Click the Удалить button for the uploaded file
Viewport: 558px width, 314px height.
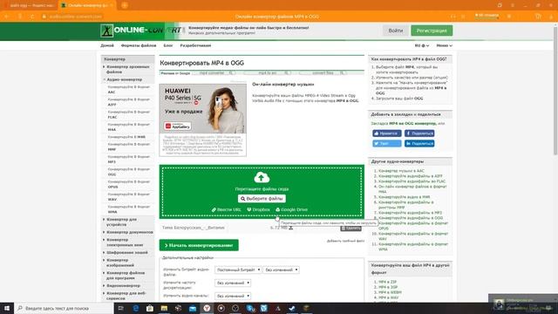coord(350,229)
